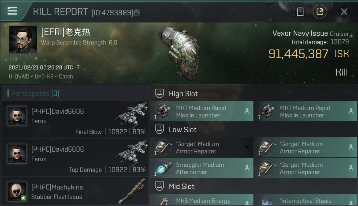Select destroyed 'Gorget' Medium Armor Repairer with X
Viewport: 358px width, 206px height.
point(202,147)
